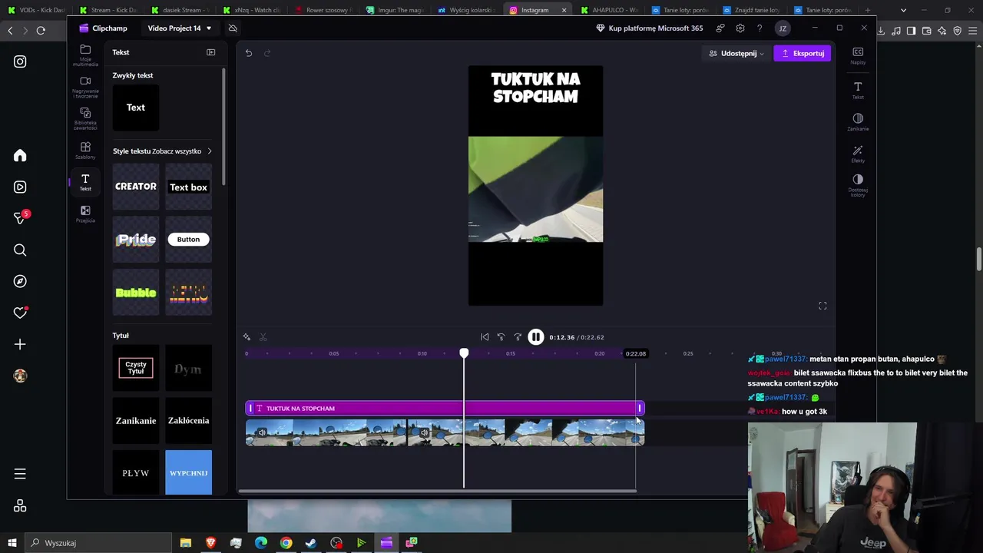
Task: Collapse the Tekst panel icon
Action: click(x=210, y=52)
